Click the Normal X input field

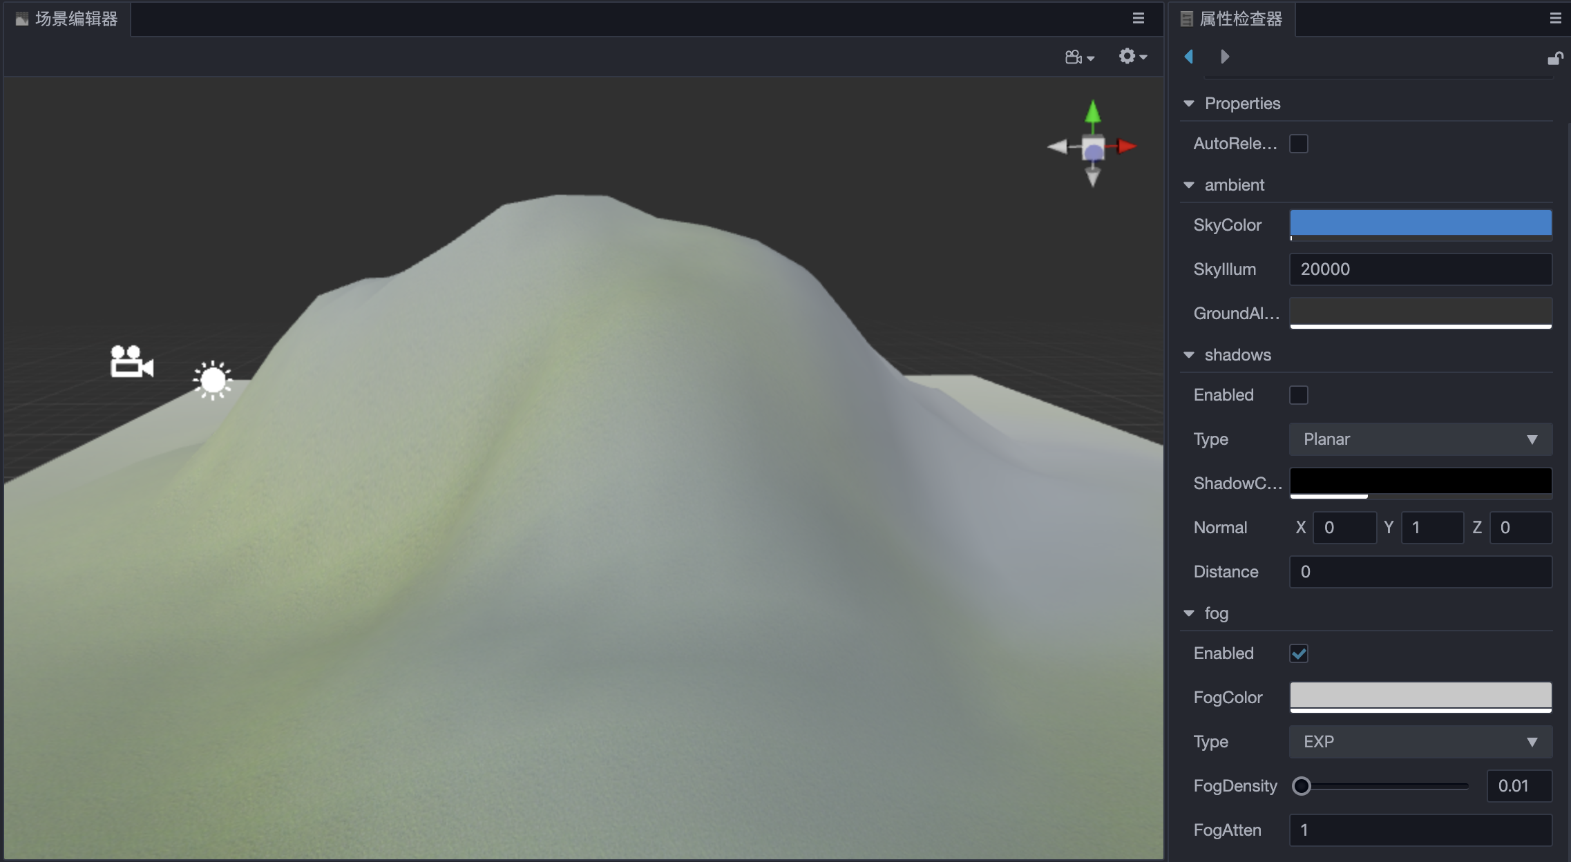(x=1344, y=528)
